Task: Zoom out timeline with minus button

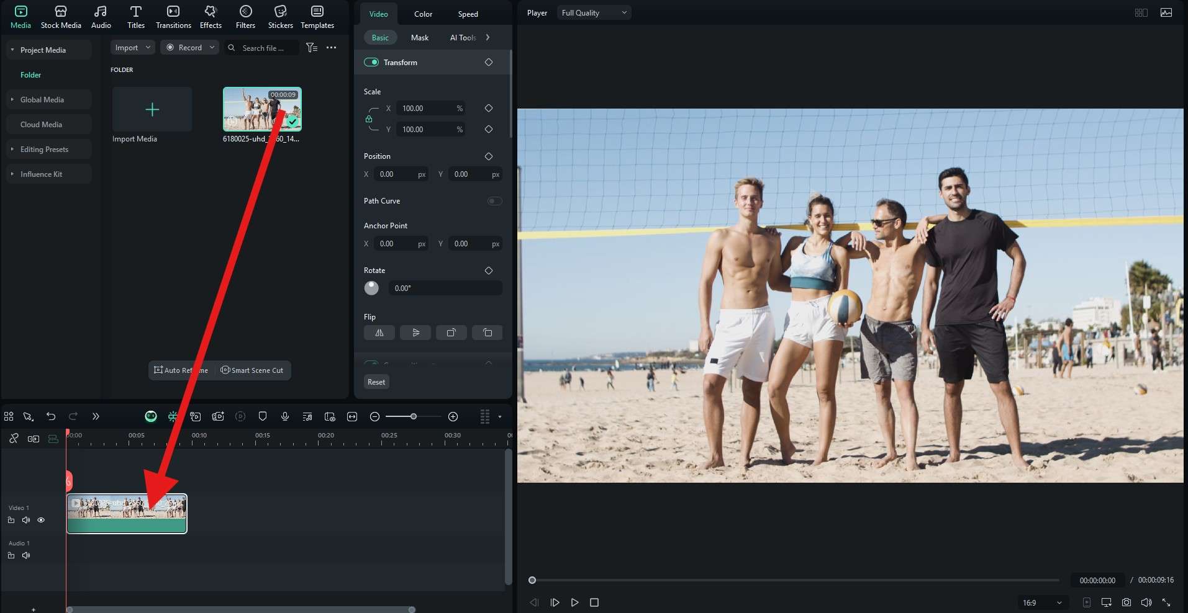Action: 374,416
